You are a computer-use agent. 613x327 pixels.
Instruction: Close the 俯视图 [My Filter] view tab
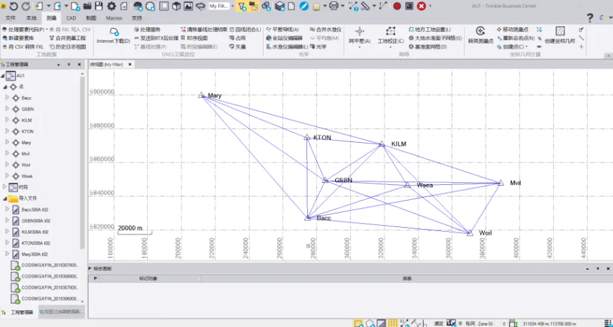pyautogui.click(x=130, y=65)
